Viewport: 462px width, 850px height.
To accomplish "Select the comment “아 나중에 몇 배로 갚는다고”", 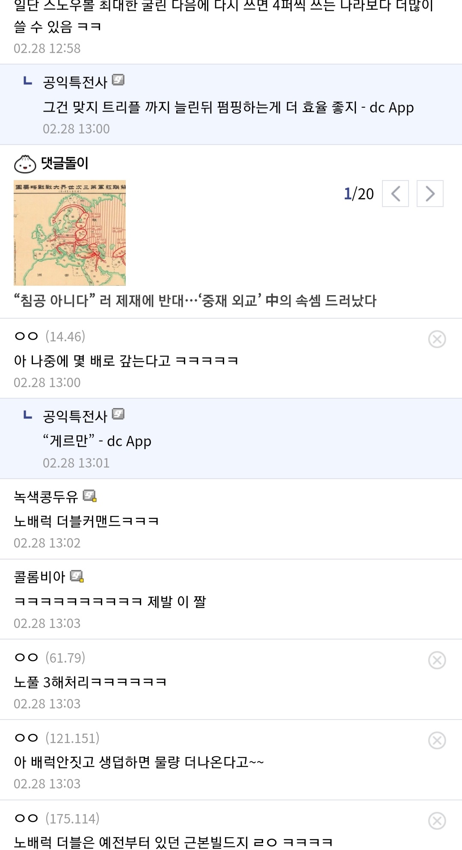I will pyautogui.click(x=126, y=361).
